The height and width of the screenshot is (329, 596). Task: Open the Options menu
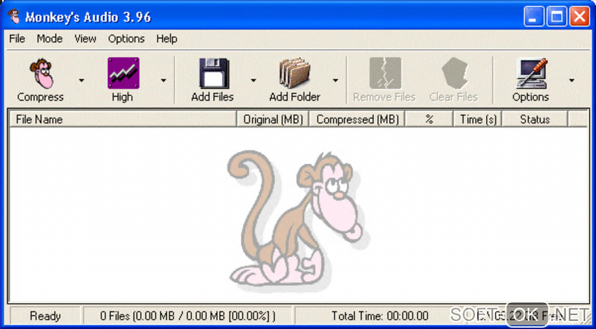tap(127, 39)
